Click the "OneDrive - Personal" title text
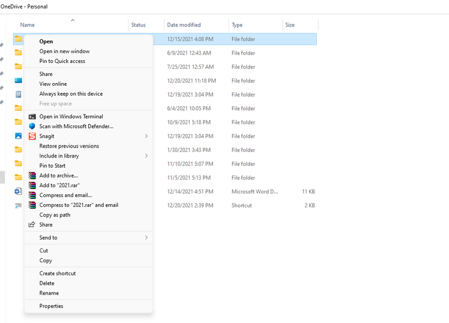449x323 pixels. [x=24, y=7]
